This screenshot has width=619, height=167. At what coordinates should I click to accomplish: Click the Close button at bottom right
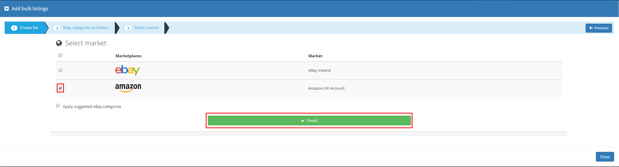pos(605,157)
